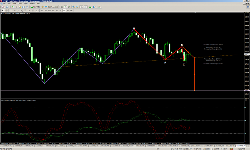Screen dimensions: 250x150
Task: Select the D1 daily timeframe
Action: 64,10
